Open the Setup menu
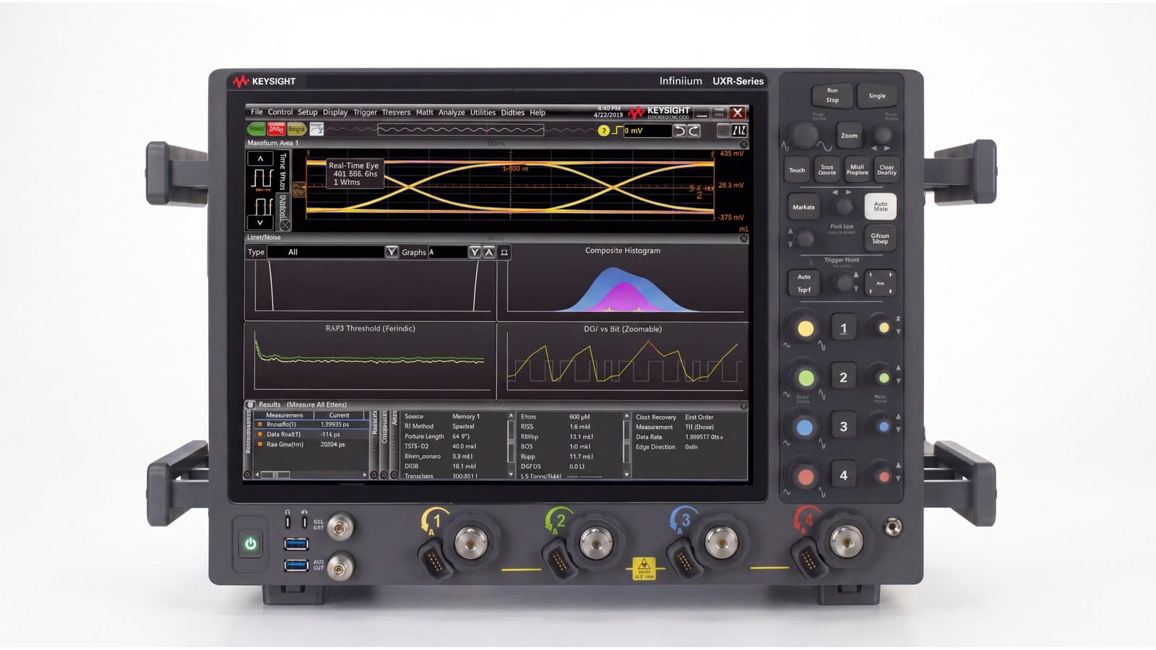This screenshot has height=650, width=1156. 308,112
